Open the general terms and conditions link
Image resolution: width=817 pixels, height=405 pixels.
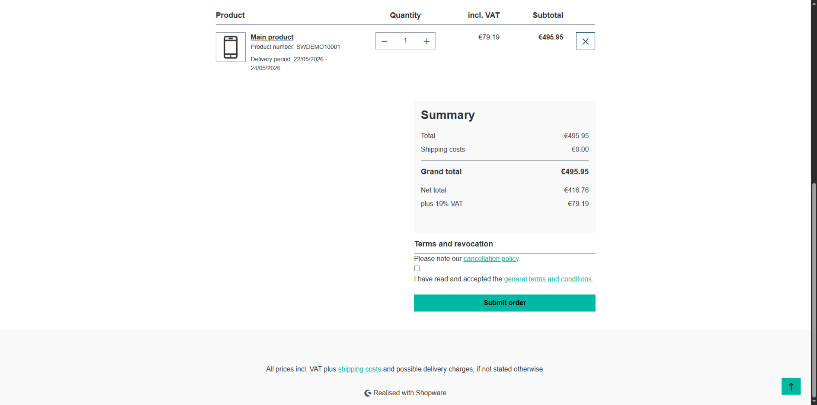[548, 279]
